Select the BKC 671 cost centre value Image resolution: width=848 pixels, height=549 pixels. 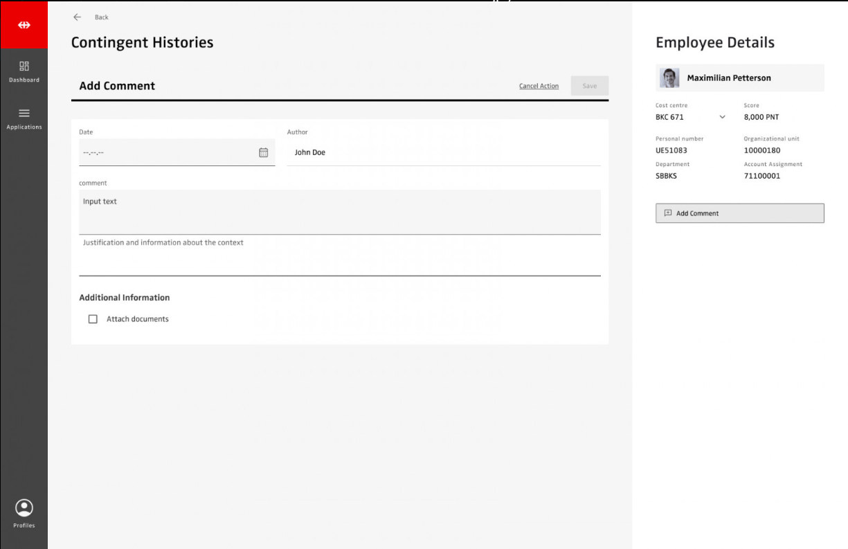(x=669, y=117)
